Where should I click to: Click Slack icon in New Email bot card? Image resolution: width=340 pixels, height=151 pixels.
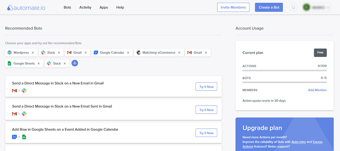click(24, 91)
